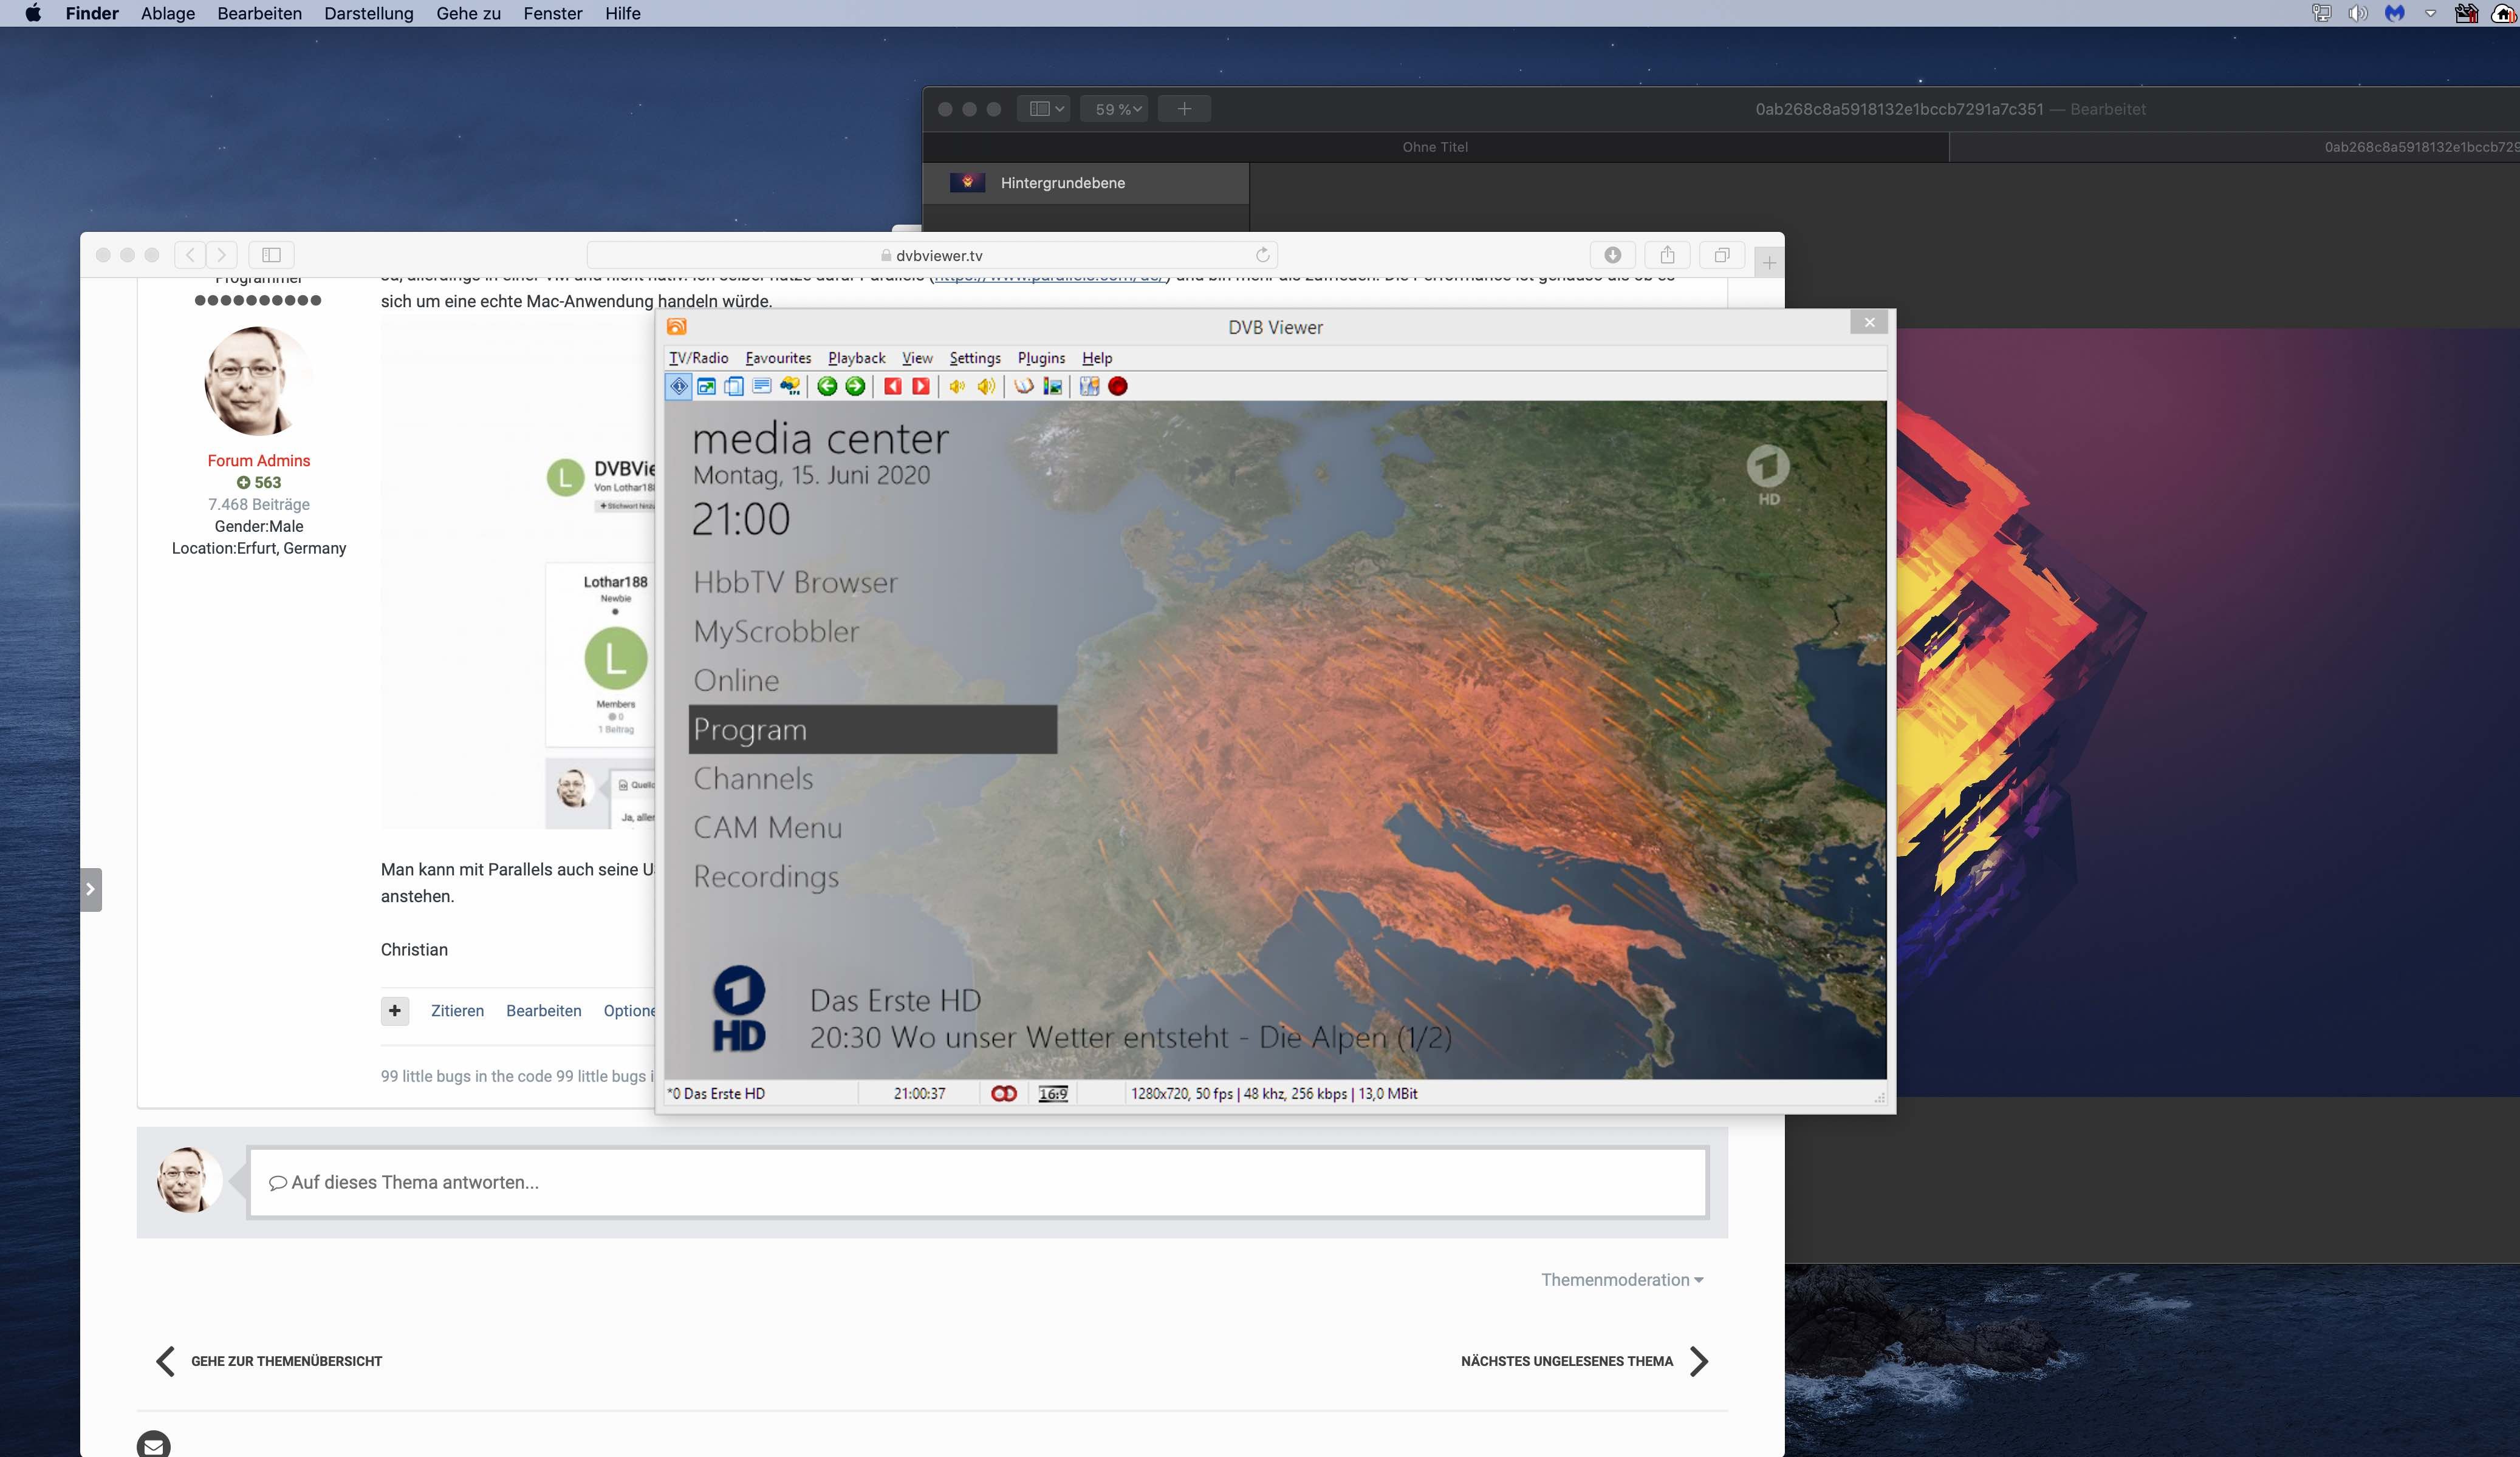Select HbbTV Browser in media center menu

(x=796, y=583)
